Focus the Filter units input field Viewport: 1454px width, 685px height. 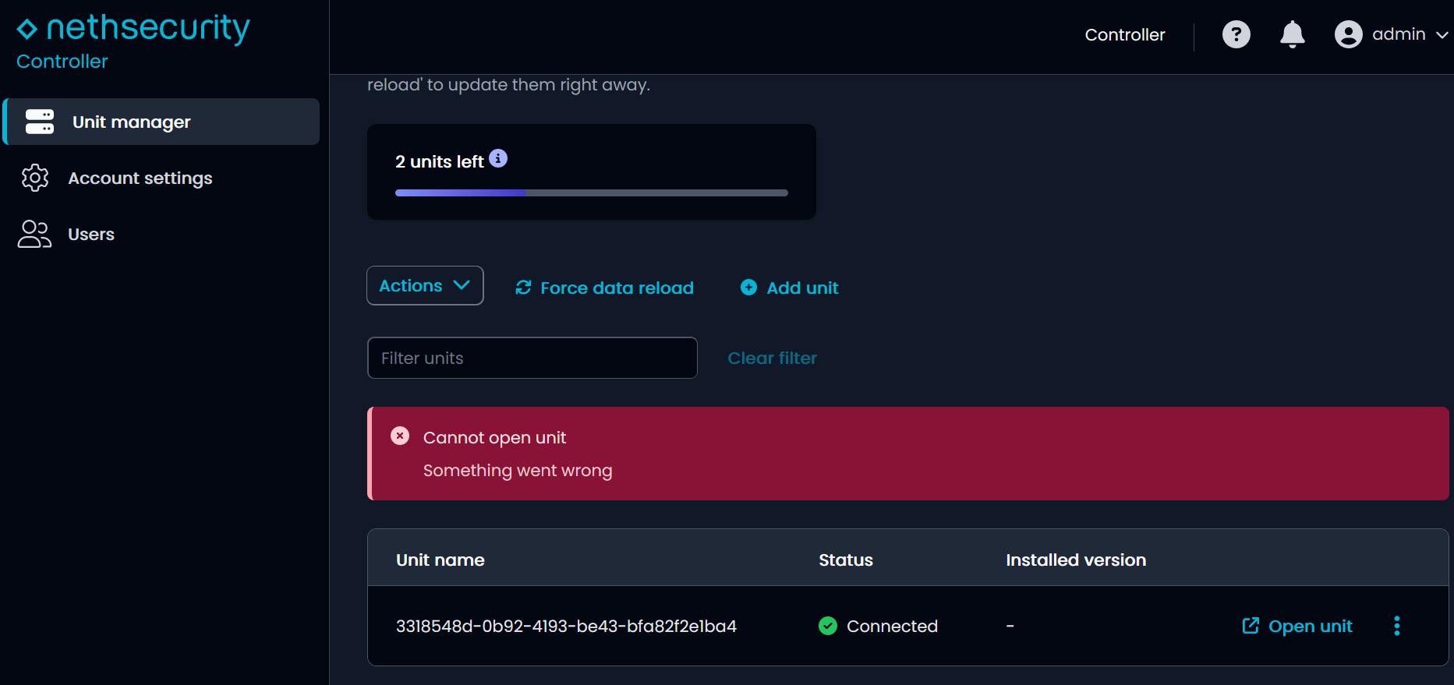(532, 358)
